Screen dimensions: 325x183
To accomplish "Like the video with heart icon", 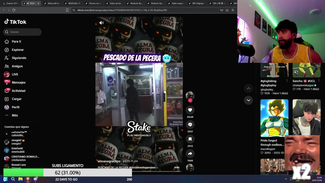I will [x=190, y=110].
